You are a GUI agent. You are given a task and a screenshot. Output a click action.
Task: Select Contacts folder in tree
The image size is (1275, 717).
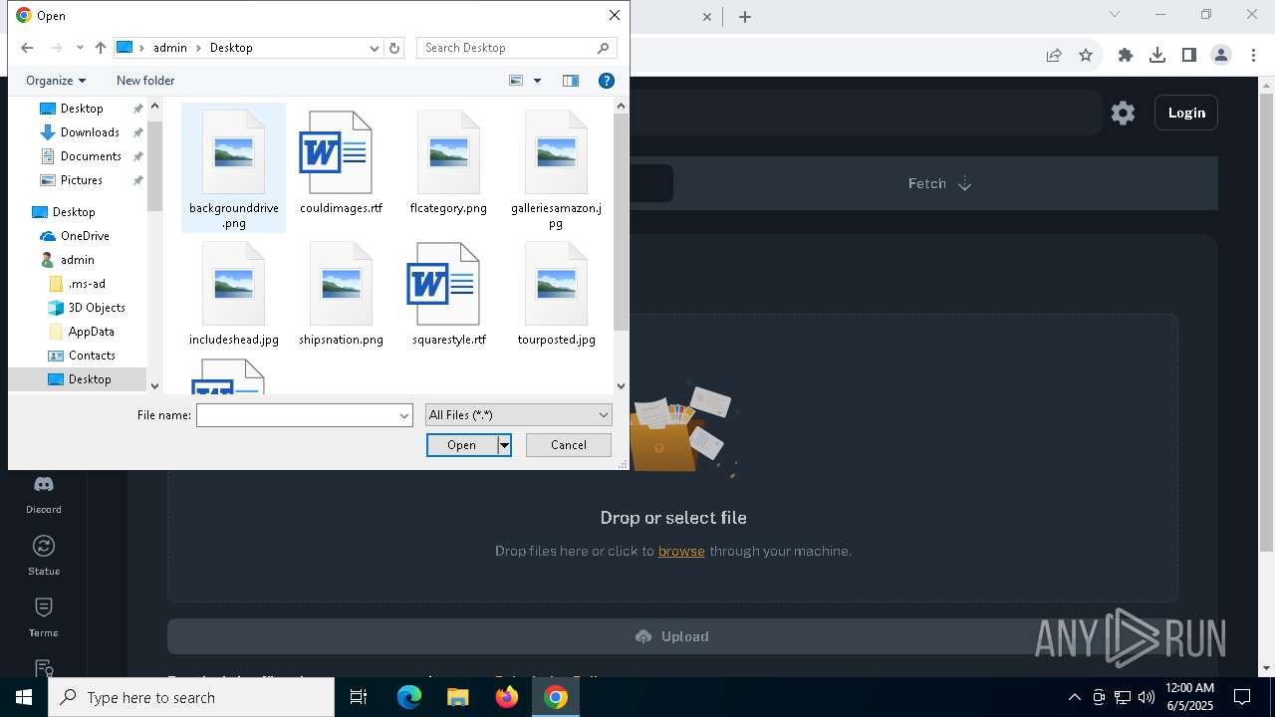click(x=92, y=356)
